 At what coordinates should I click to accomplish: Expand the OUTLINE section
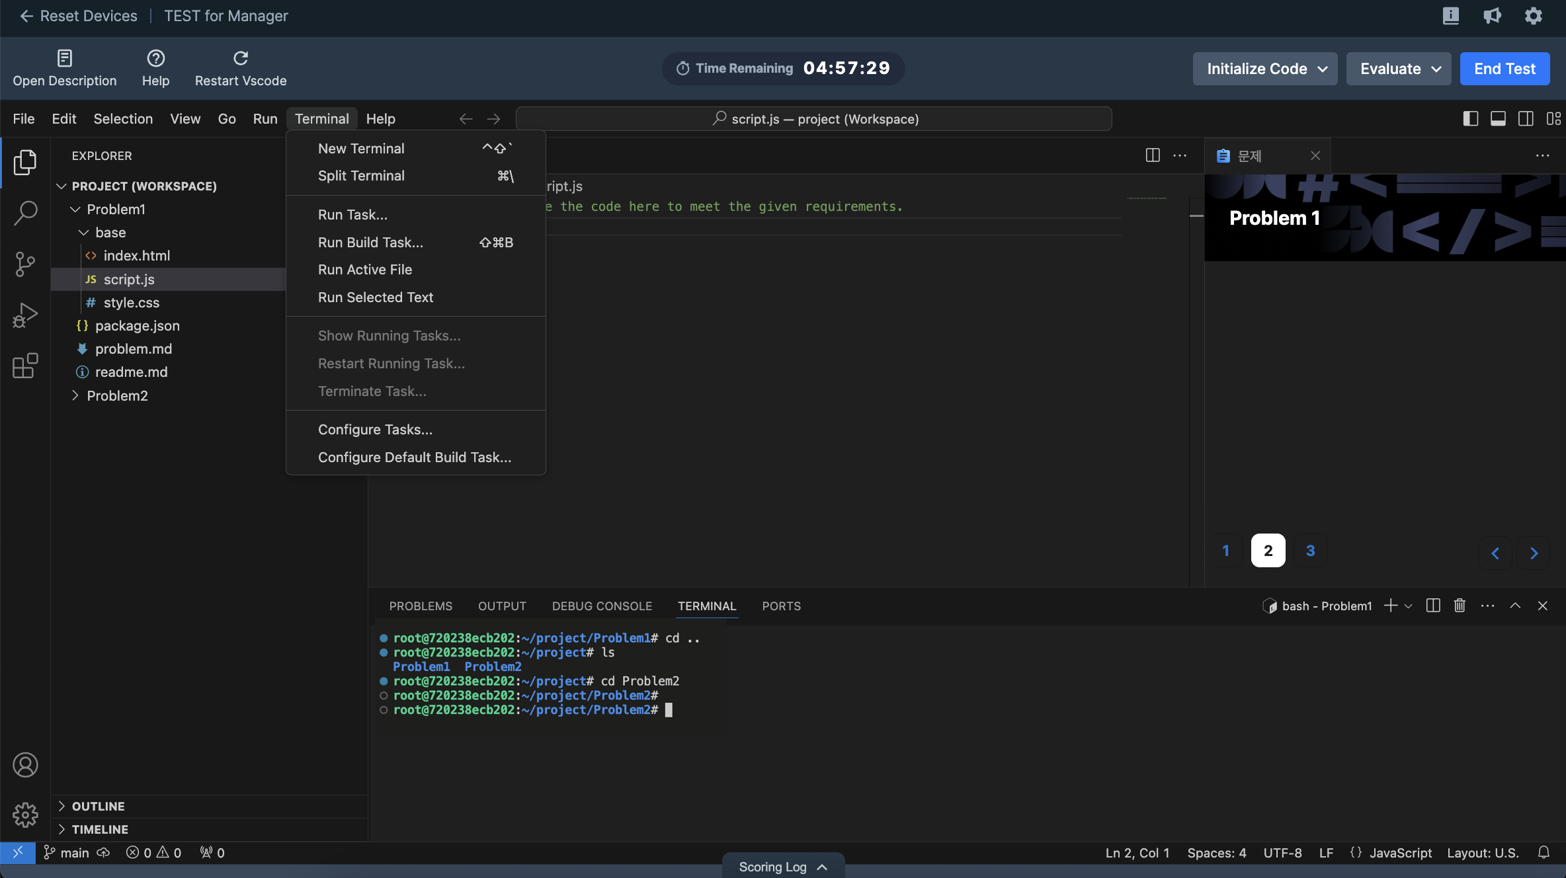(98, 806)
